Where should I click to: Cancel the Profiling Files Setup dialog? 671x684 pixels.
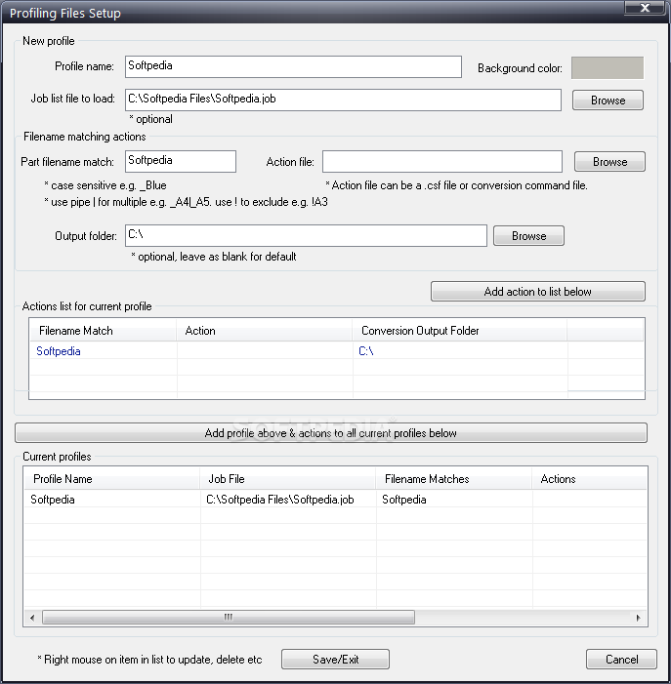tap(621, 660)
